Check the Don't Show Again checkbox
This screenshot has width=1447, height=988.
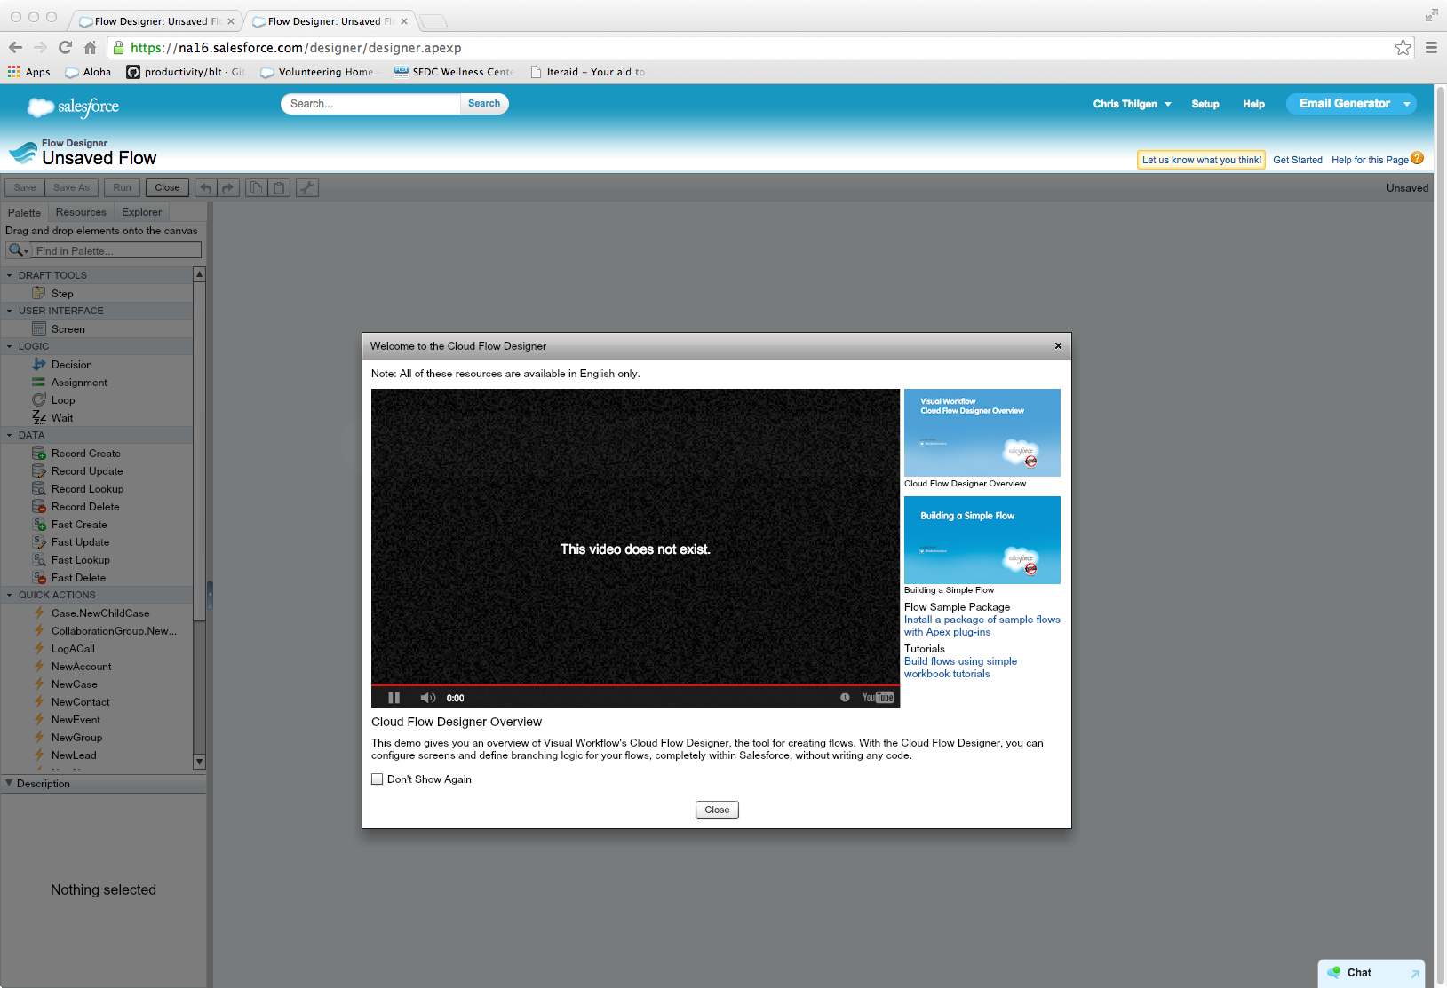pyautogui.click(x=378, y=779)
